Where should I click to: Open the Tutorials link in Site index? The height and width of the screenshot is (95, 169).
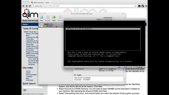click(29, 77)
